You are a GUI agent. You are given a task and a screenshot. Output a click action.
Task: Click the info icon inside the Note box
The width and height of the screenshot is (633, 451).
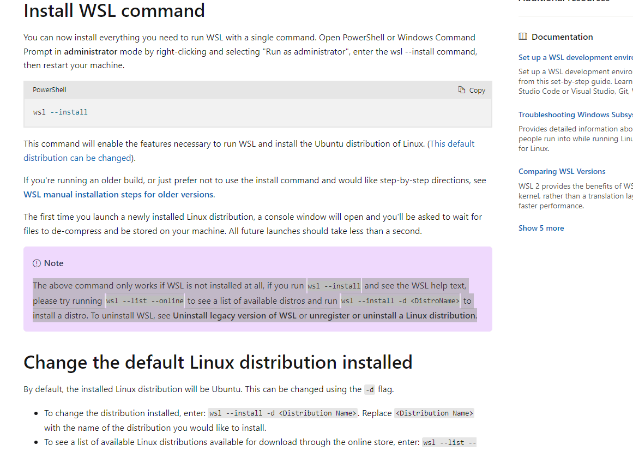[x=35, y=263]
